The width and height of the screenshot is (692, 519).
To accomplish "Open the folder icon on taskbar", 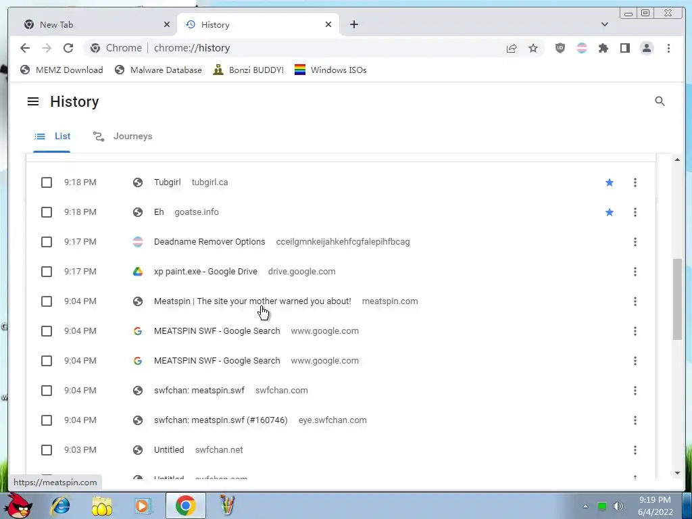I will [102, 505].
